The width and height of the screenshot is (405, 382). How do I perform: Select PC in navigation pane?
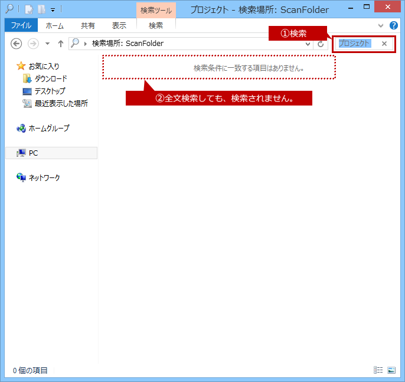(x=51, y=153)
